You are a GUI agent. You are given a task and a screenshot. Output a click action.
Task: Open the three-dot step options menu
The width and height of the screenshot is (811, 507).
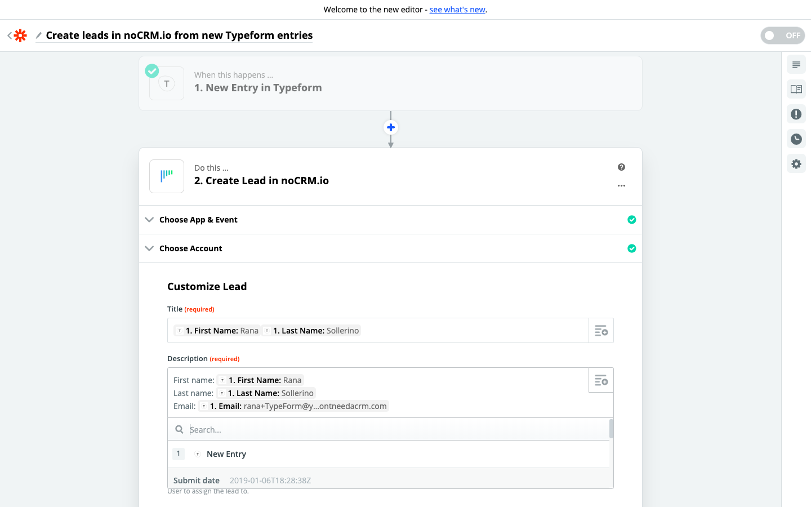[x=621, y=186]
